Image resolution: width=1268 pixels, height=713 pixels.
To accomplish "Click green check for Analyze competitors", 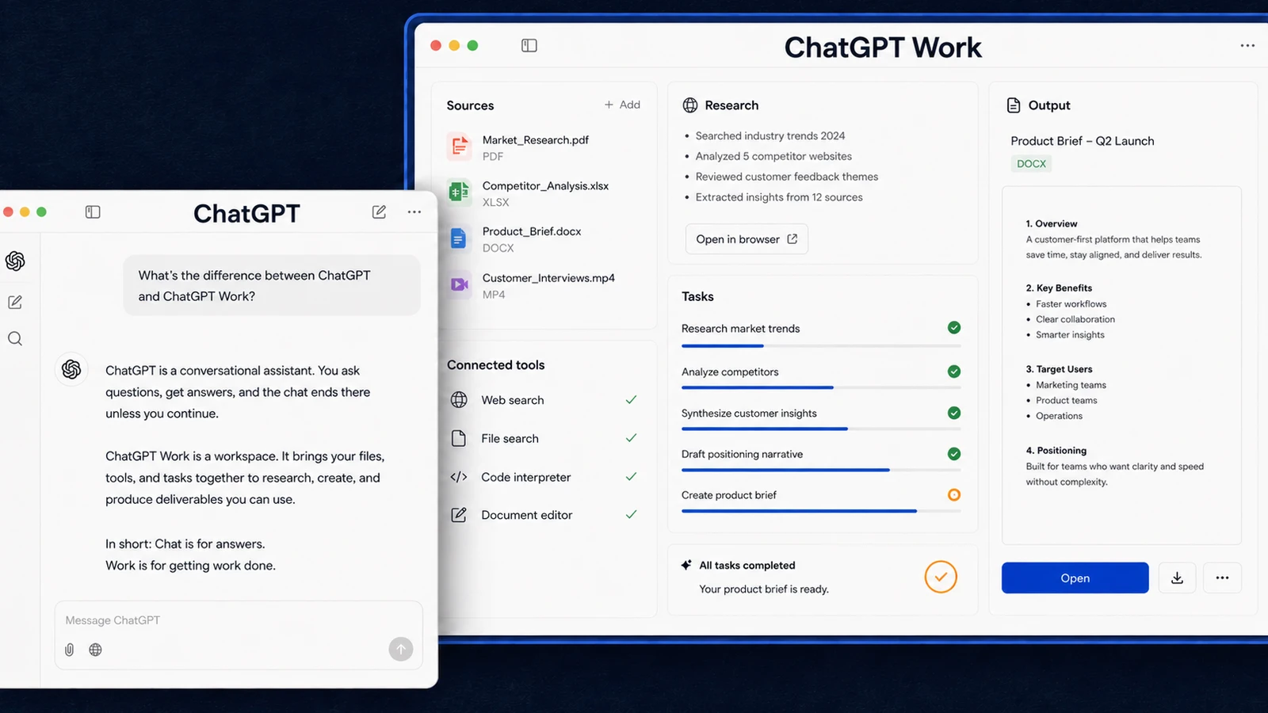I will (x=954, y=372).
